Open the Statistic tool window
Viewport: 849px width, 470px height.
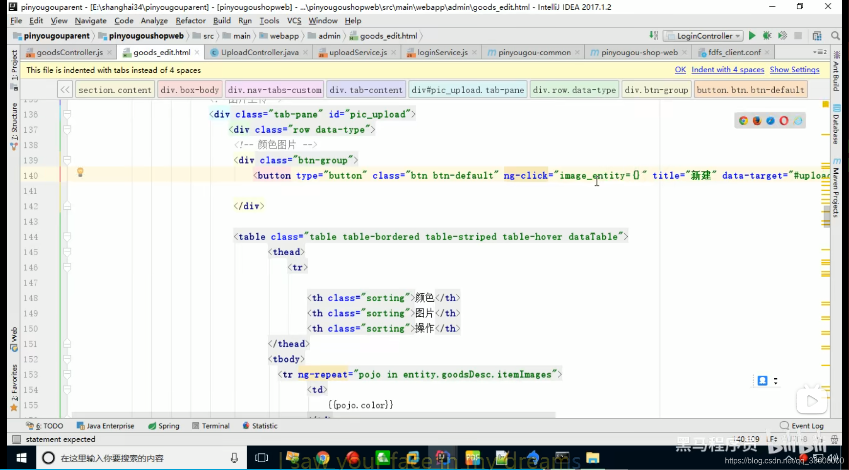coord(260,426)
